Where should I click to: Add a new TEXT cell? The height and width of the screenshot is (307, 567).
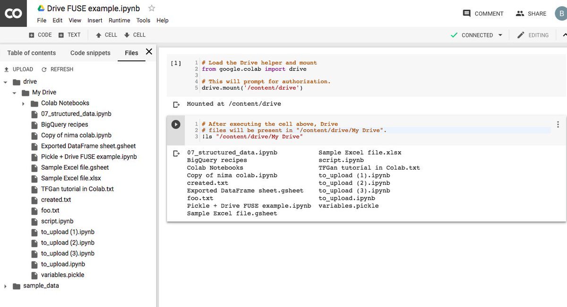point(69,35)
